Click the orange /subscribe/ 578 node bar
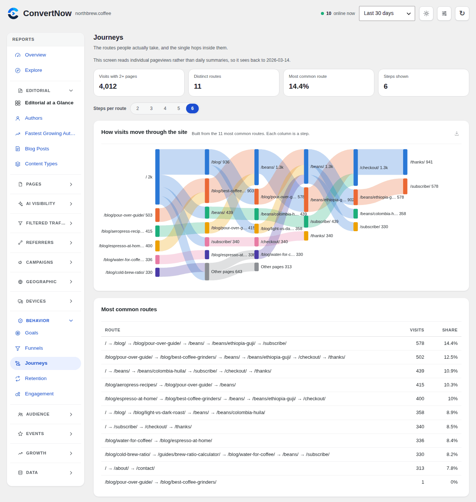 pos(405,186)
